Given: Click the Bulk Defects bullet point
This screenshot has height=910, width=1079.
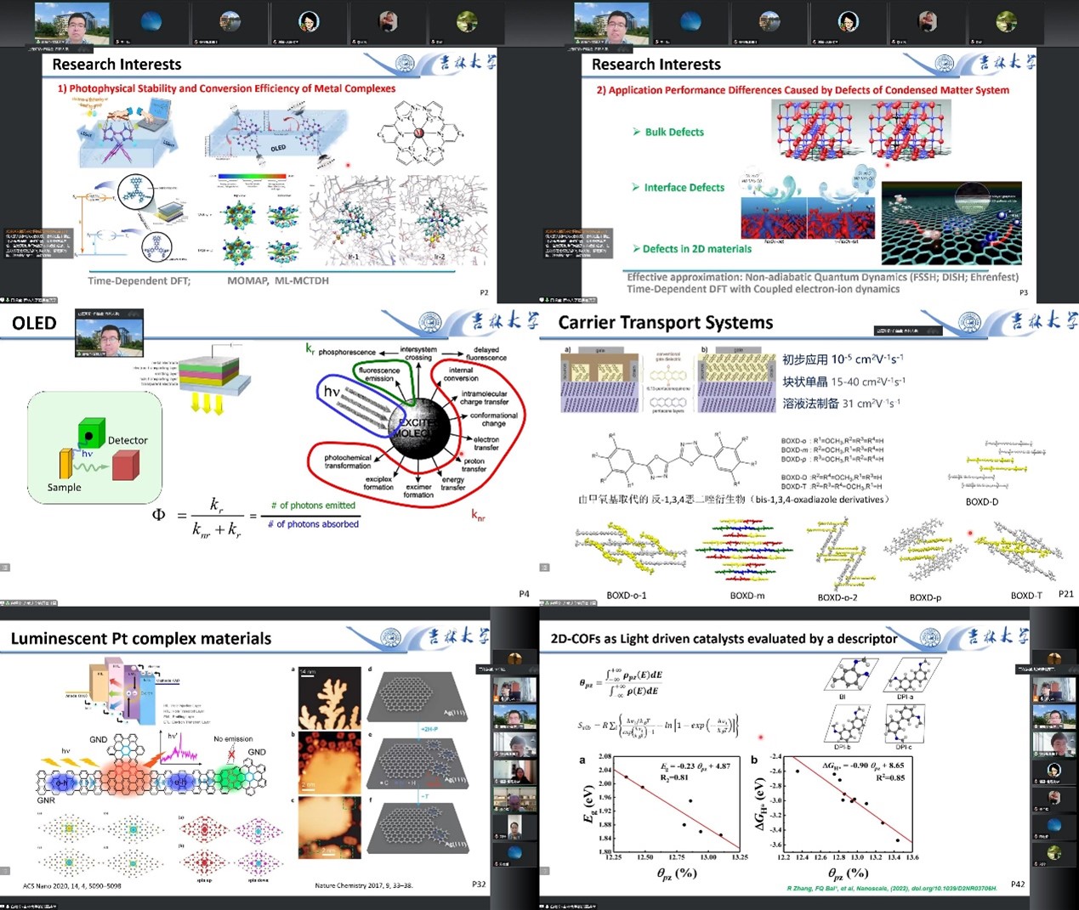Looking at the screenshot, I should point(668,132).
